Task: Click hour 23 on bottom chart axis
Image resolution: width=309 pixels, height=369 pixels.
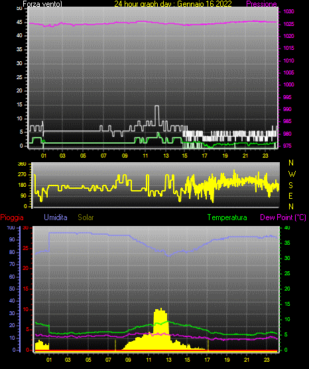Action: pos(267,360)
